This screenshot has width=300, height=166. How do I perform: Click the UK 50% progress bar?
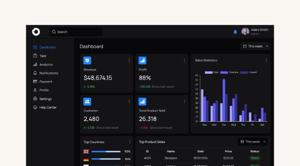106,151
